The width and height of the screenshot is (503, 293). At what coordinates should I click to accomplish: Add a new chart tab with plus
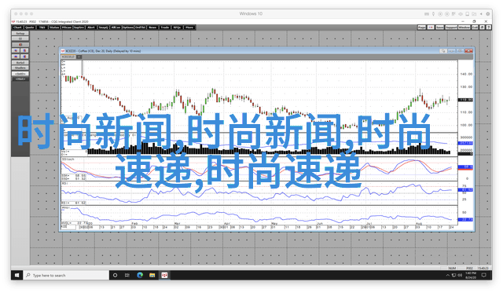coord(79,57)
